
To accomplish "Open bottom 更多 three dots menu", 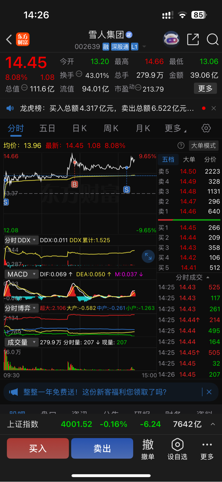I will click(x=207, y=449).
